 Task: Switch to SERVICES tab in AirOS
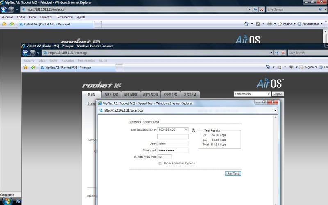(x=170, y=95)
